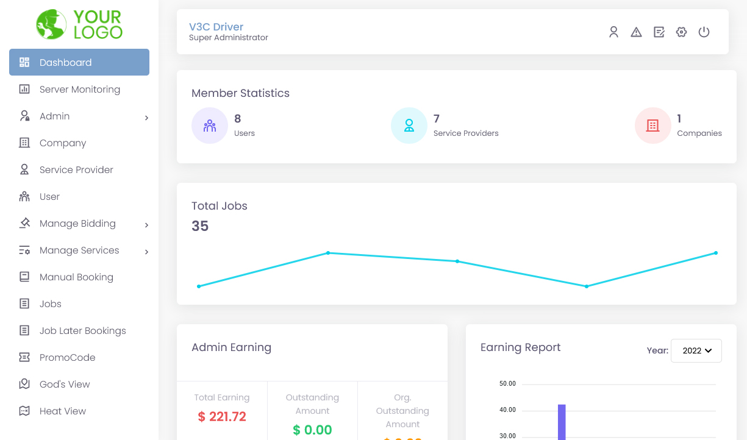Expand the Admin sidebar submenu

point(146,116)
